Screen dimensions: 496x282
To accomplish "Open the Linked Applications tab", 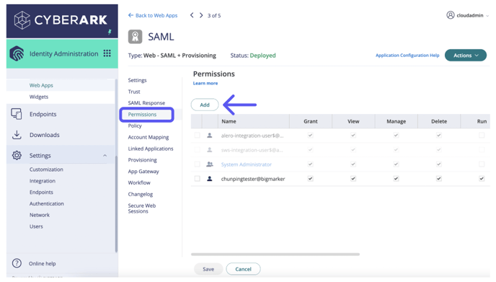I will pyautogui.click(x=151, y=149).
